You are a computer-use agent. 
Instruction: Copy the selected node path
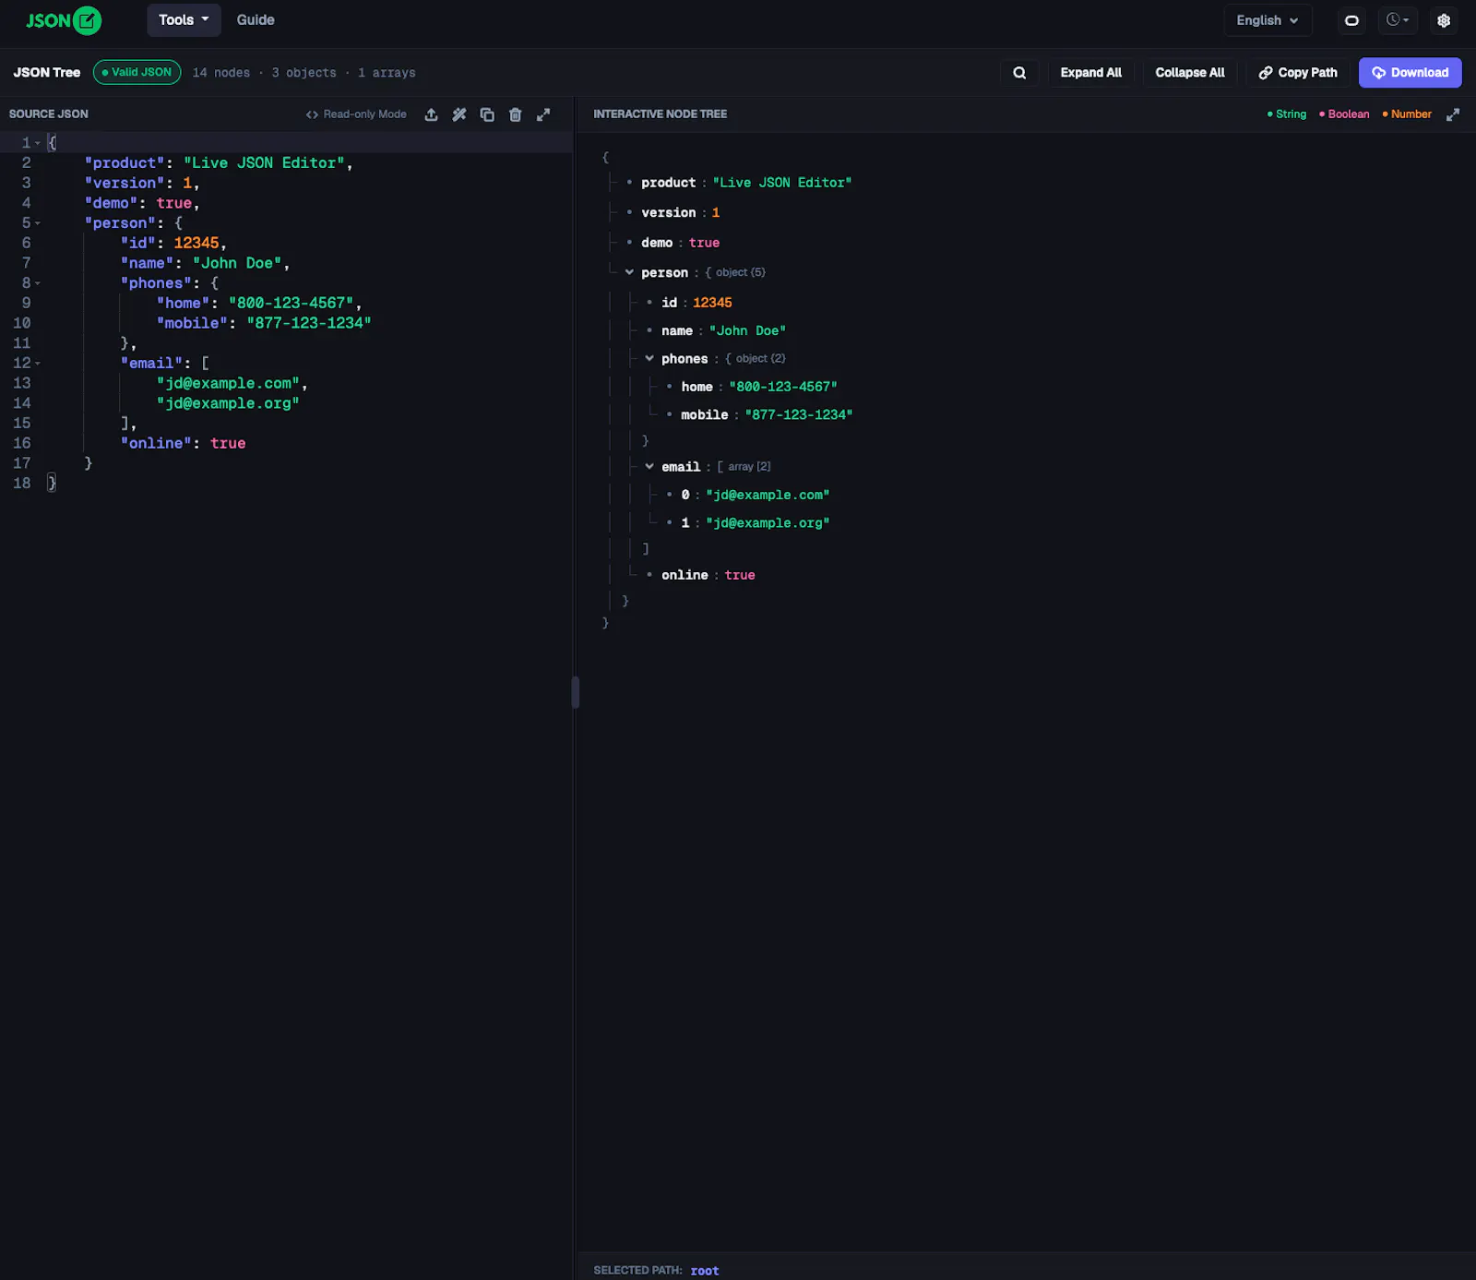click(1298, 73)
